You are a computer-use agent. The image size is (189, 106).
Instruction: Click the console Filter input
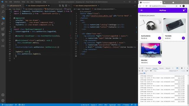pyautogui.click(x=161, y=71)
